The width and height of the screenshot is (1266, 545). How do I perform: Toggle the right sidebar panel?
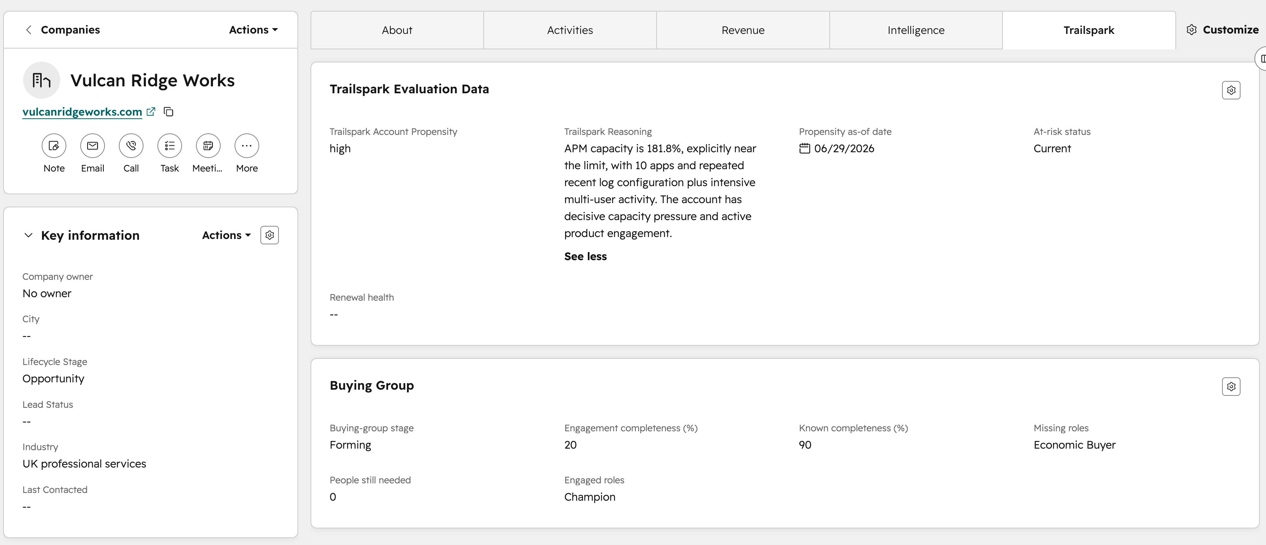(x=1261, y=59)
